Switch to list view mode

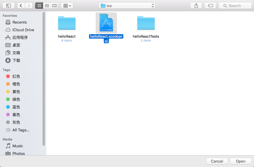point(47,6)
